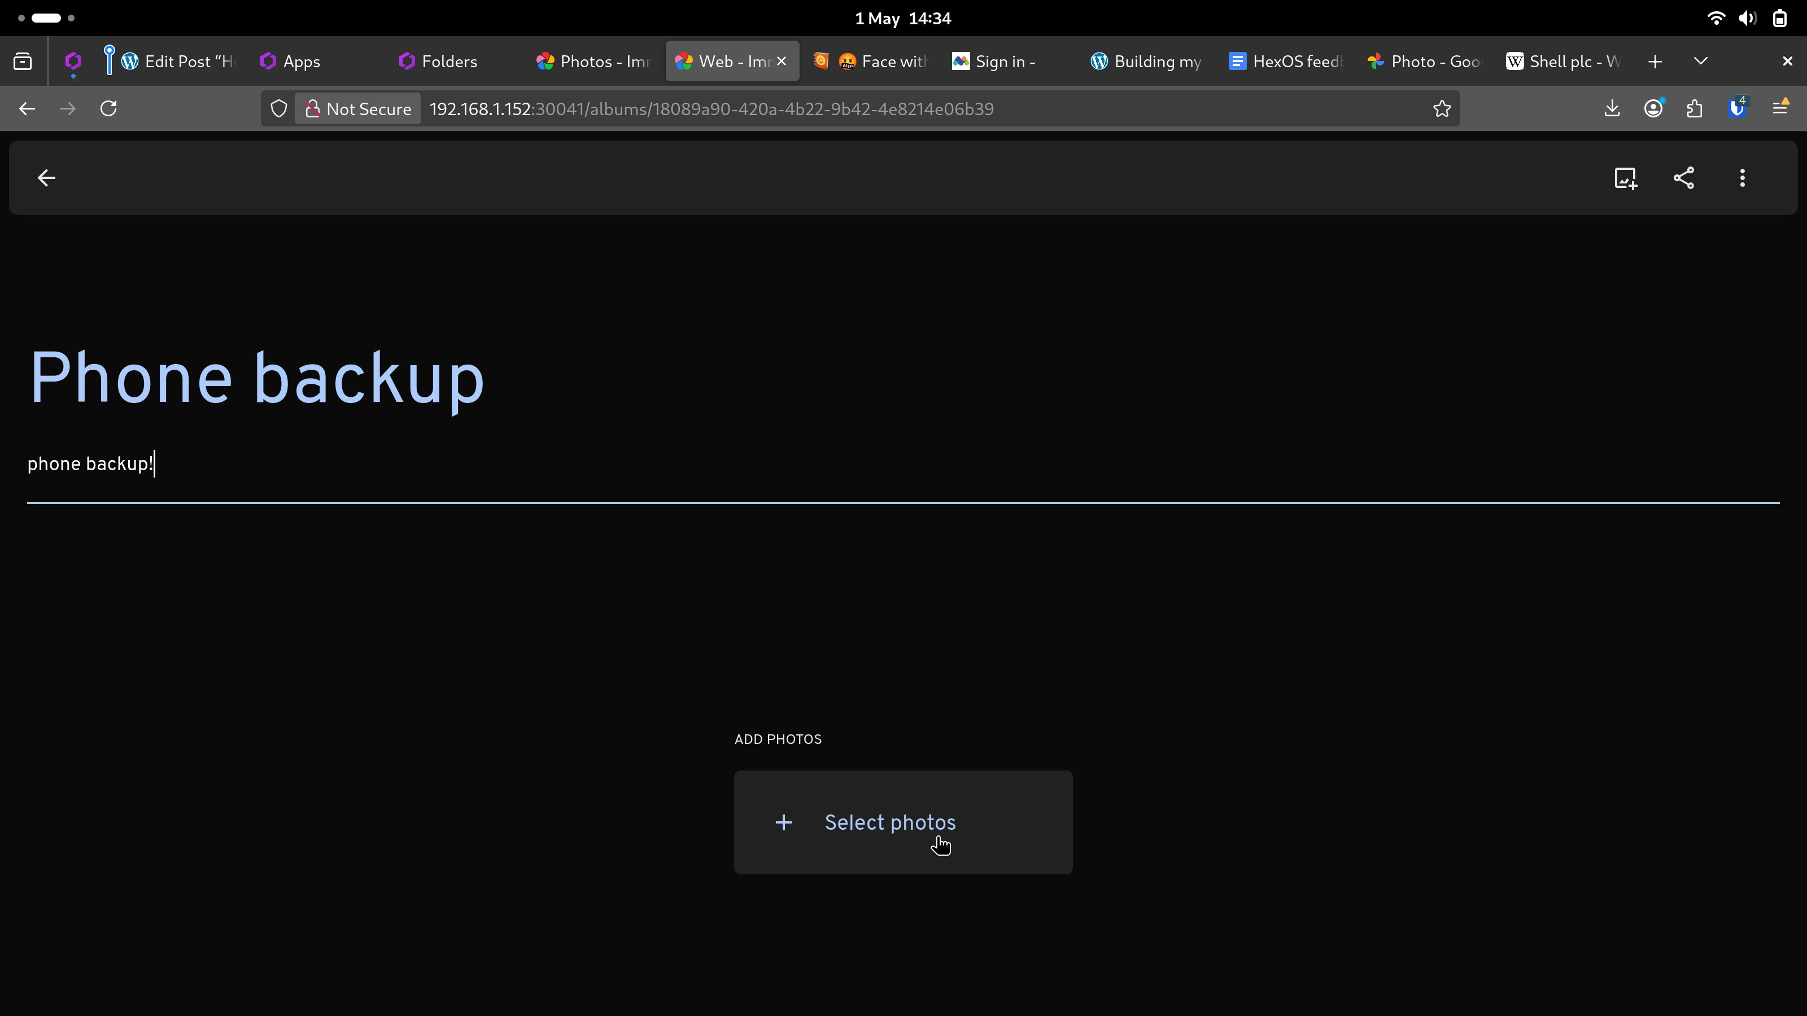Bookmark this page with the star icon
The image size is (1807, 1016).
coord(1442,109)
